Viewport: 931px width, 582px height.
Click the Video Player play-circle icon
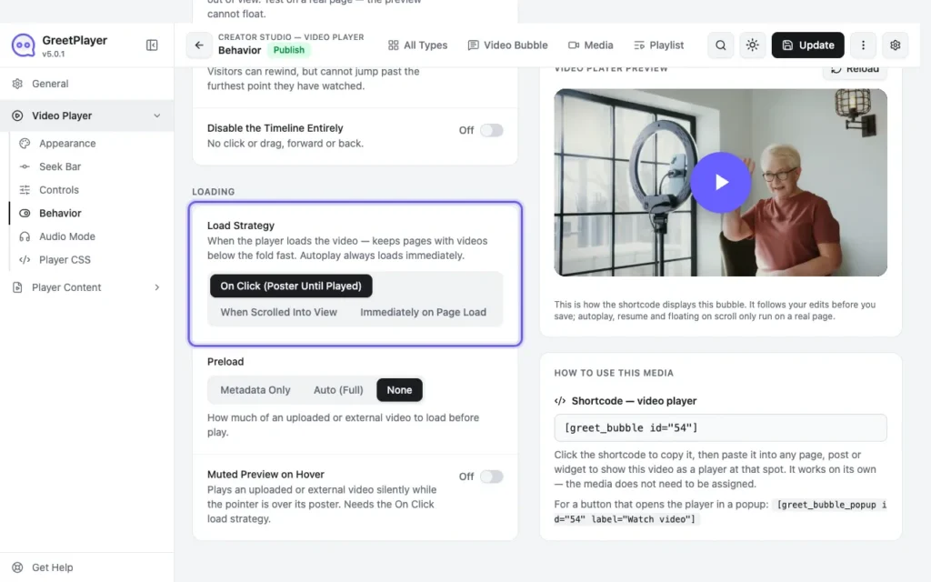click(x=18, y=115)
